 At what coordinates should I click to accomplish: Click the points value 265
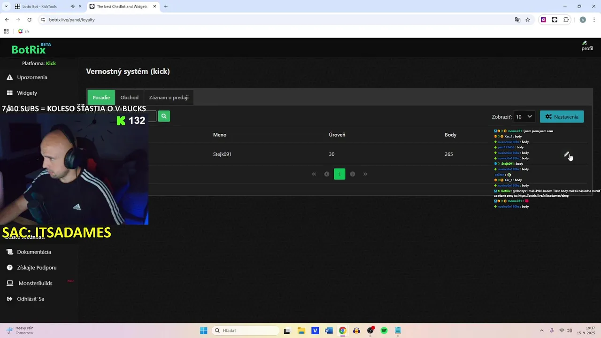[x=449, y=154]
